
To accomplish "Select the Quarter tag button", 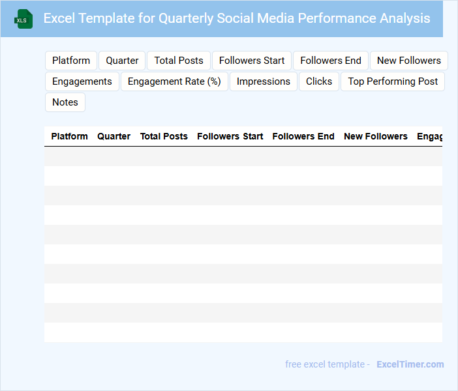I will (122, 61).
